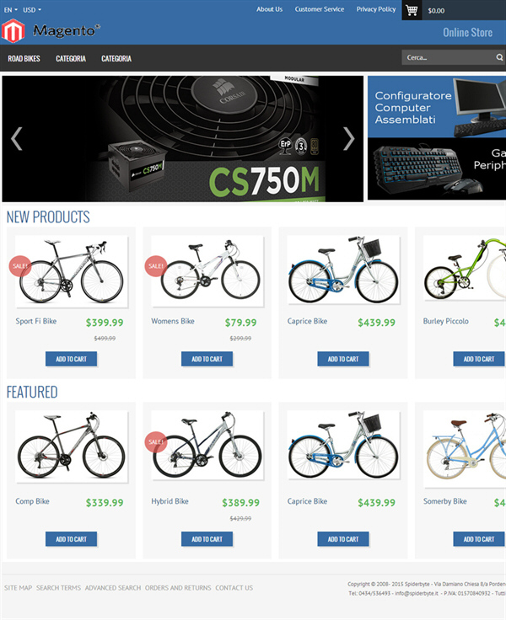
Task: Add Sport Fi Bike to cart
Action: point(72,359)
